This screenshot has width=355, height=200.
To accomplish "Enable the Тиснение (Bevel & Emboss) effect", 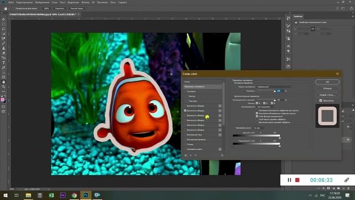I will click(185, 91).
